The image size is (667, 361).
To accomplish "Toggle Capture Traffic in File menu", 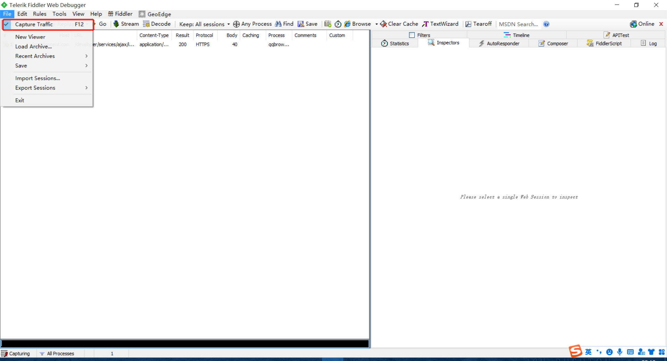I will [x=34, y=24].
